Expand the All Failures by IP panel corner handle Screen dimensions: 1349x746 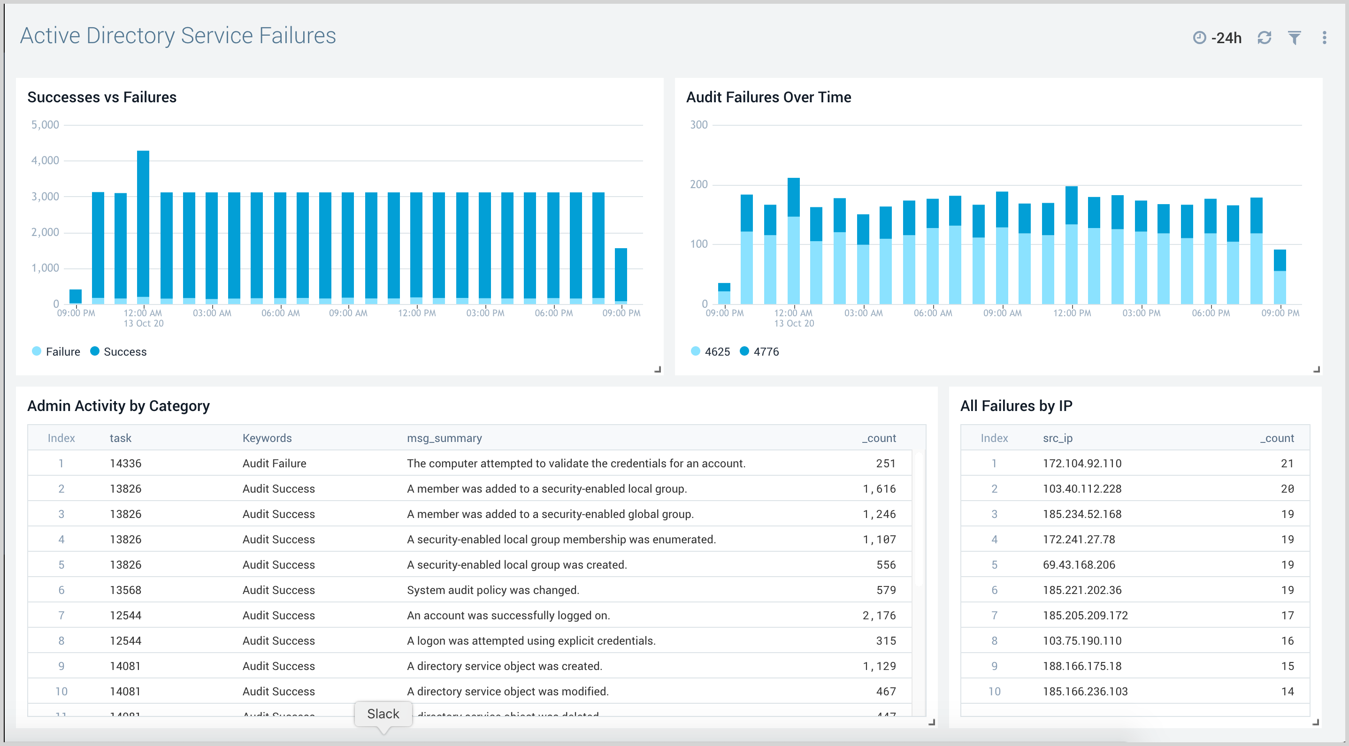[1316, 723]
